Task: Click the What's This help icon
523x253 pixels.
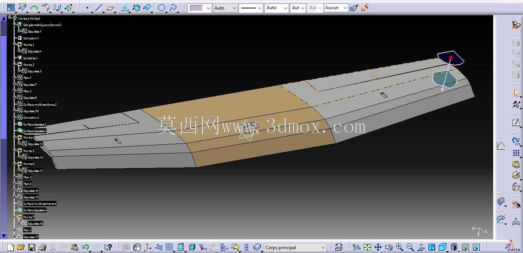Action: [108, 247]
